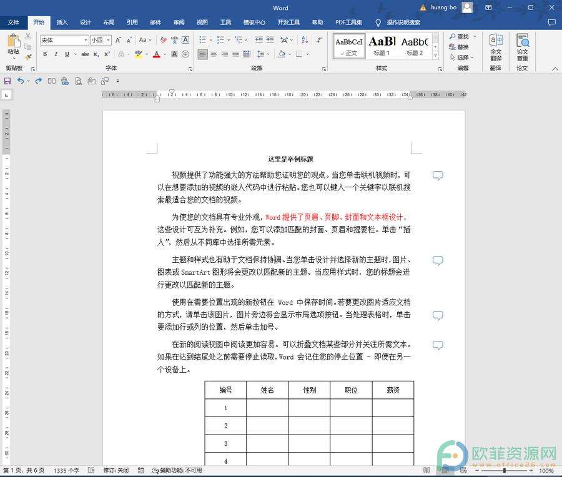The height and width of the screenshot is (477, 562).
Task: Increase paragraph indent
Action: [270, 40]
